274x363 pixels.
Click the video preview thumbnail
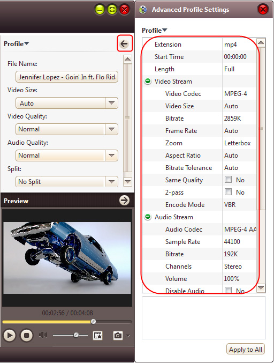tap(67, 258)
